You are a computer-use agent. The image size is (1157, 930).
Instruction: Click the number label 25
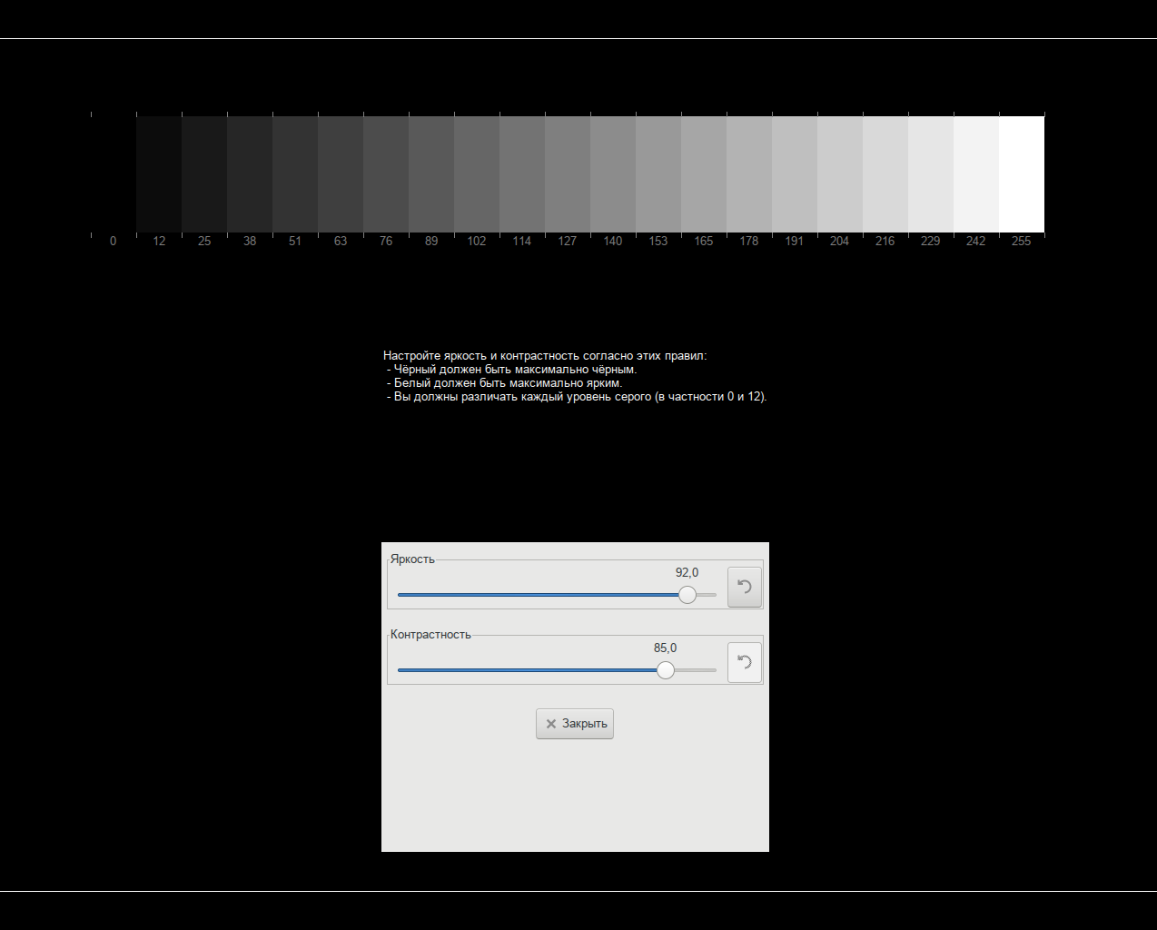tap(204, 242)
